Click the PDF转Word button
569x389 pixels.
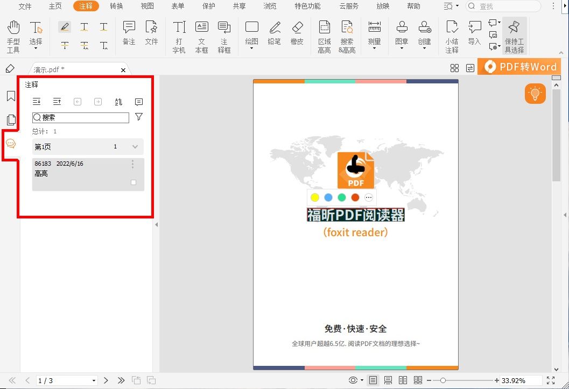tap(518, 67)
